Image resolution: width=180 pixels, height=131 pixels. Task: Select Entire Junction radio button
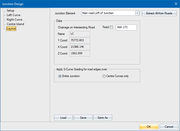click(x=60, y=76)
